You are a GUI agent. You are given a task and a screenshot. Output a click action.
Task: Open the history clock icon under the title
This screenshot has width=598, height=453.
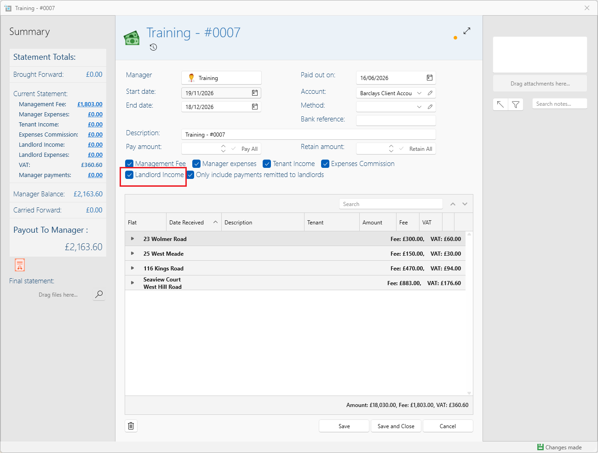pyautogui.click(x=154, y=47)
